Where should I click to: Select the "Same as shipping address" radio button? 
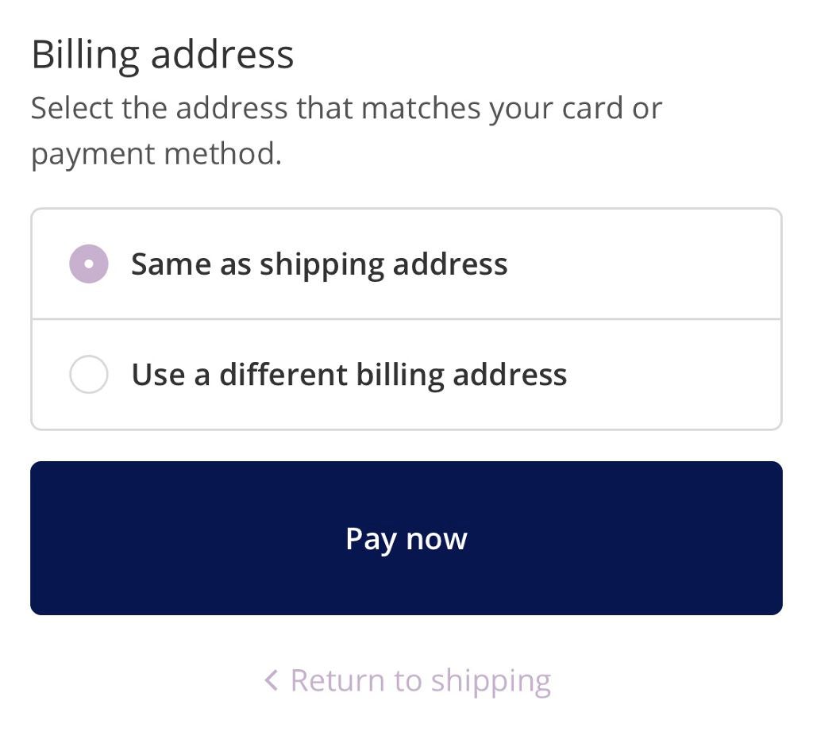(x=89, y=264)
